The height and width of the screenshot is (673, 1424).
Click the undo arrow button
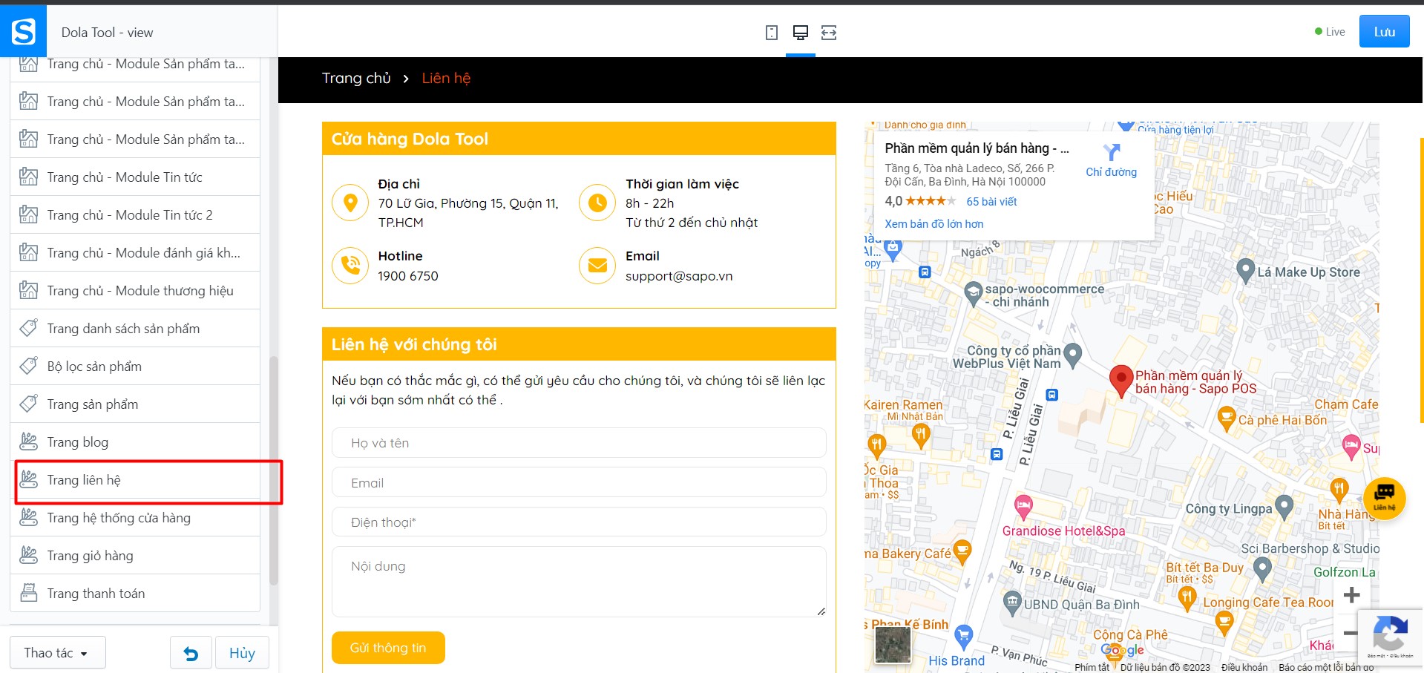coord(191,653)
